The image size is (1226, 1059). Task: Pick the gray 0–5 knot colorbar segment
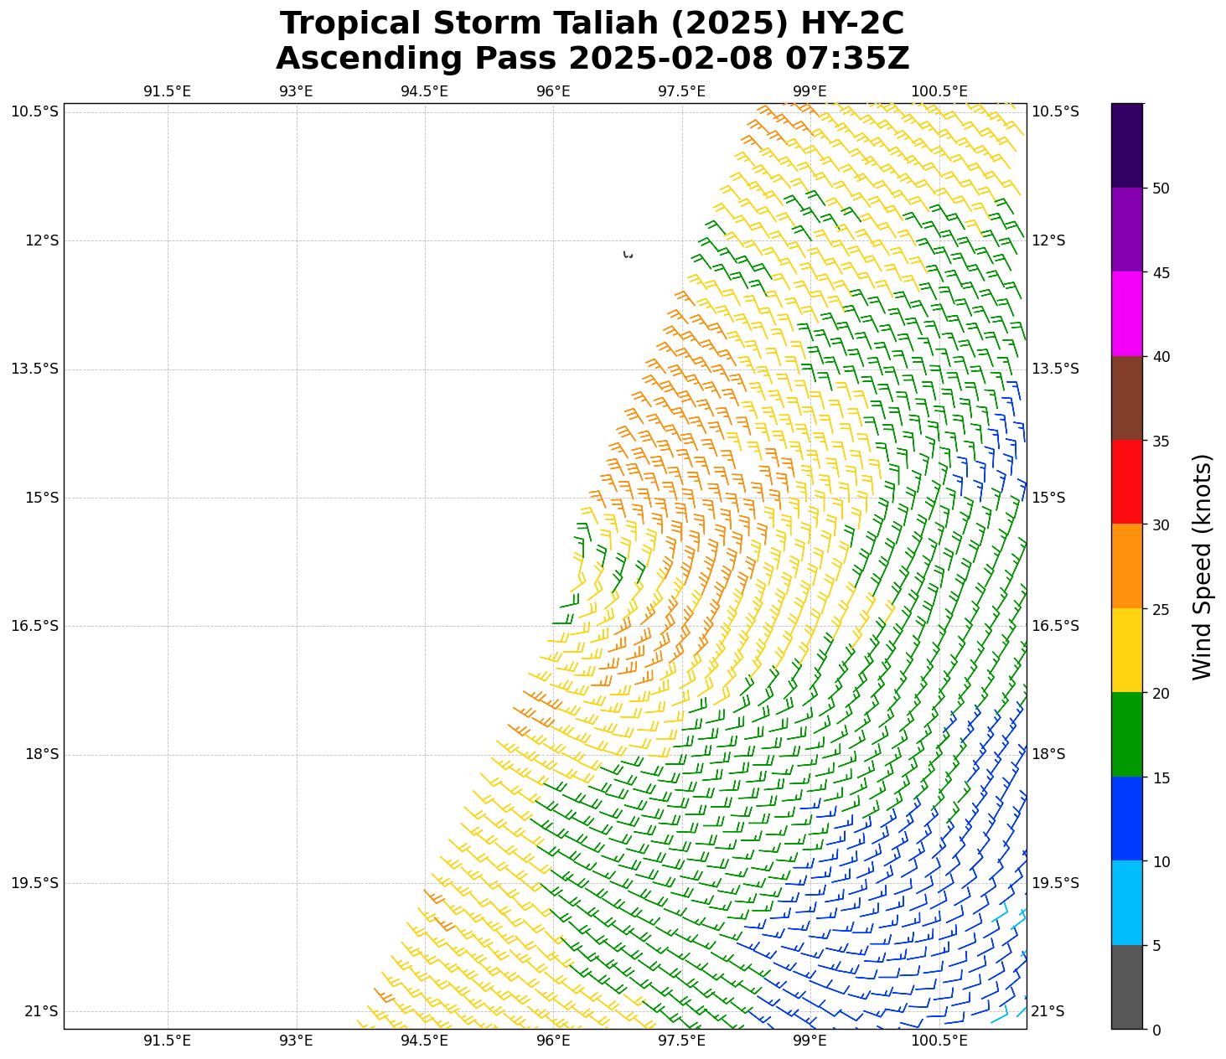click(x=1126, y=987)
